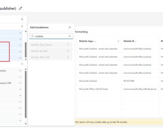Screen dimensions: 163x132
Task: Click the 'Add breakdown' panel title
Action: click(39, 27)
